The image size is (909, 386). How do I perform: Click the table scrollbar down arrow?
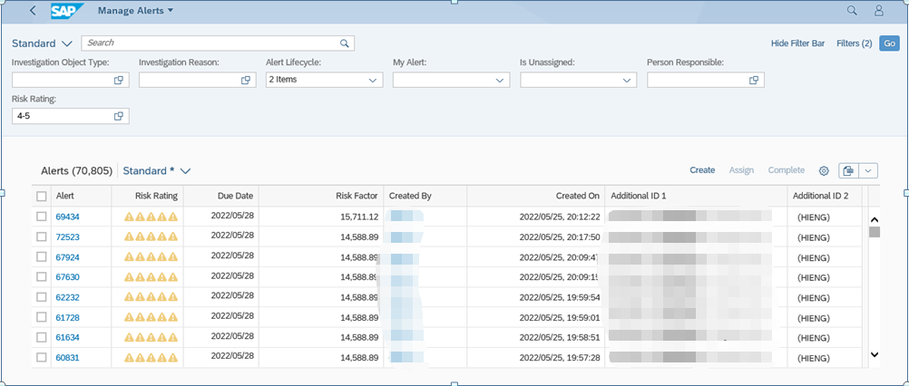coord(875,354)
